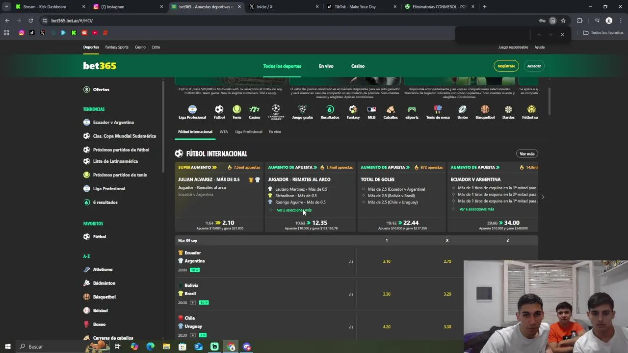This screenshot has height=353, width=628.
Task: Advance boost cards with right arrow
Action: pos(543,197)
